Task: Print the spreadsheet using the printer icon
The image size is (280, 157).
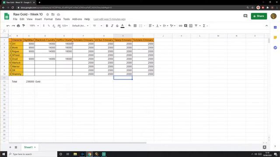Action: [x=18, y=26]
